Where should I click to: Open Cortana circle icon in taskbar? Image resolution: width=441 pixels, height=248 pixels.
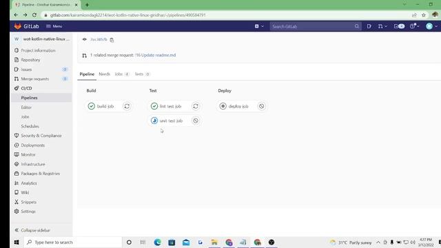click(129, 242)
